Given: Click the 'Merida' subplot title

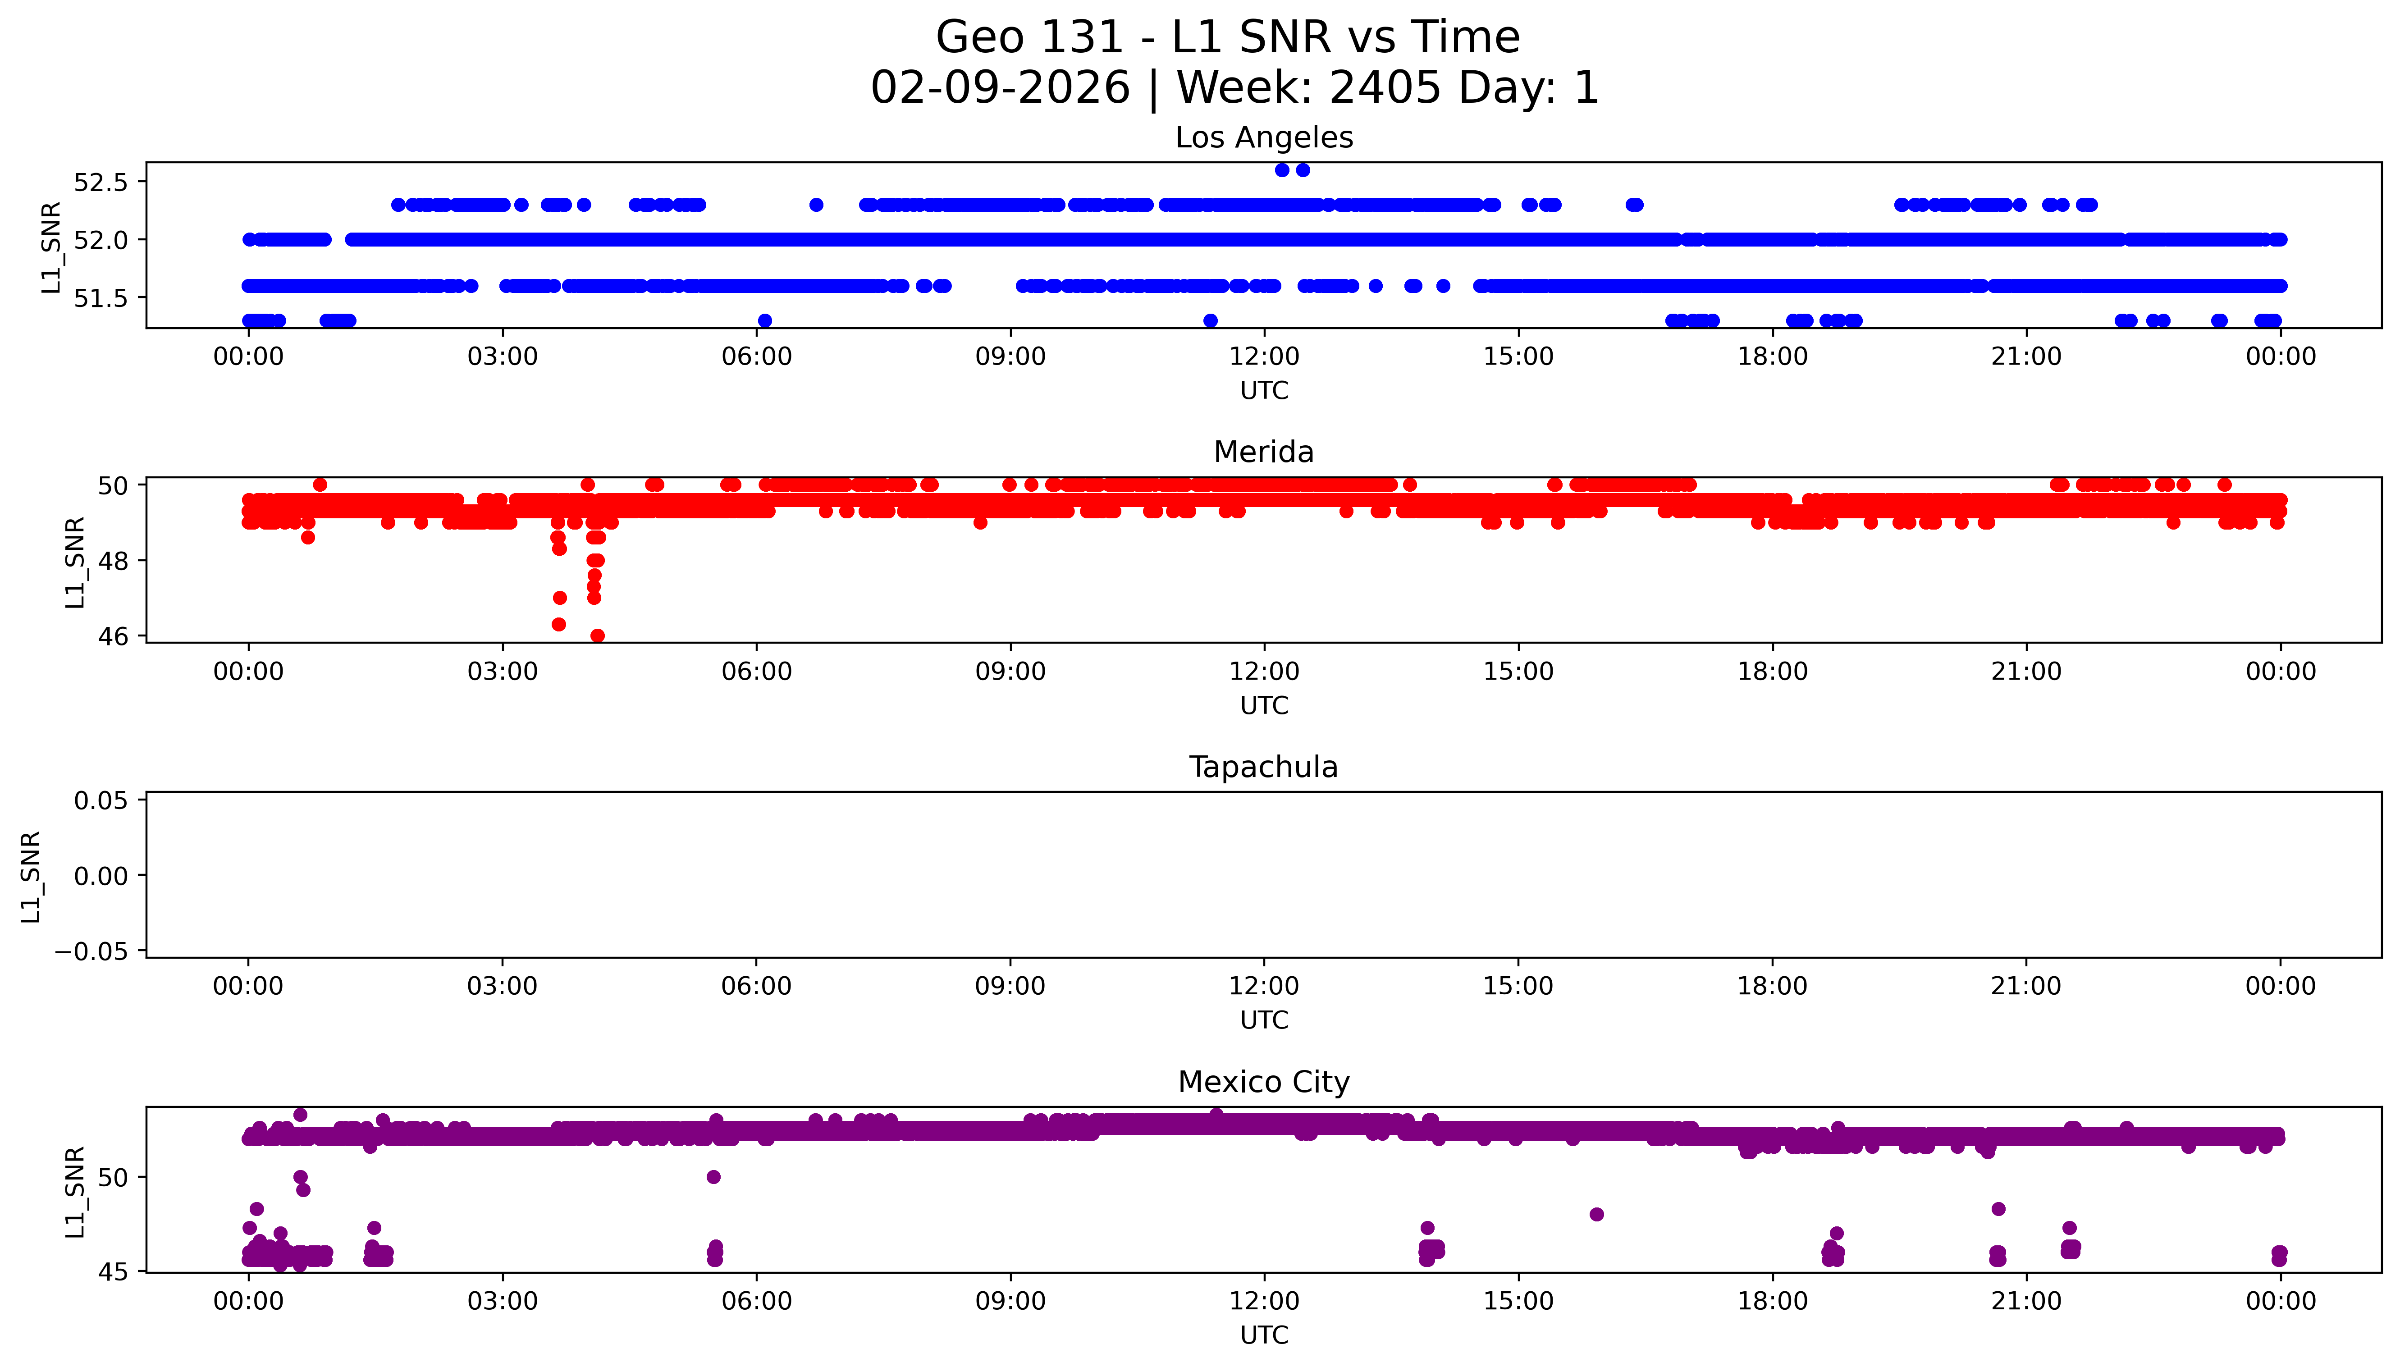Looking at the screenshot, I should [1263, 453].
